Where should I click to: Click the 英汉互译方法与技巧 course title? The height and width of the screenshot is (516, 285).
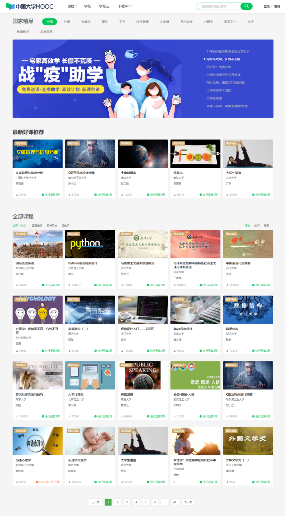pos(29,394)
